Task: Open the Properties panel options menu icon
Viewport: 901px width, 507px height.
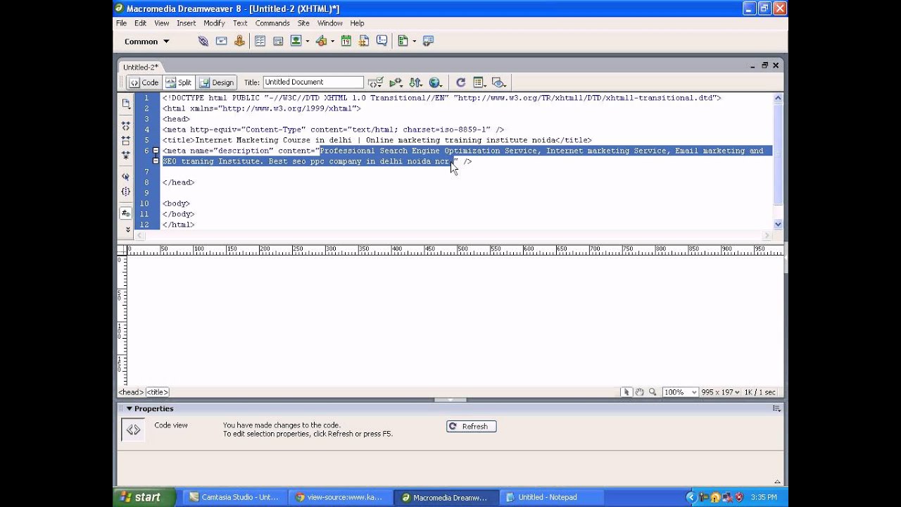Action: click(x=777, y=408)
